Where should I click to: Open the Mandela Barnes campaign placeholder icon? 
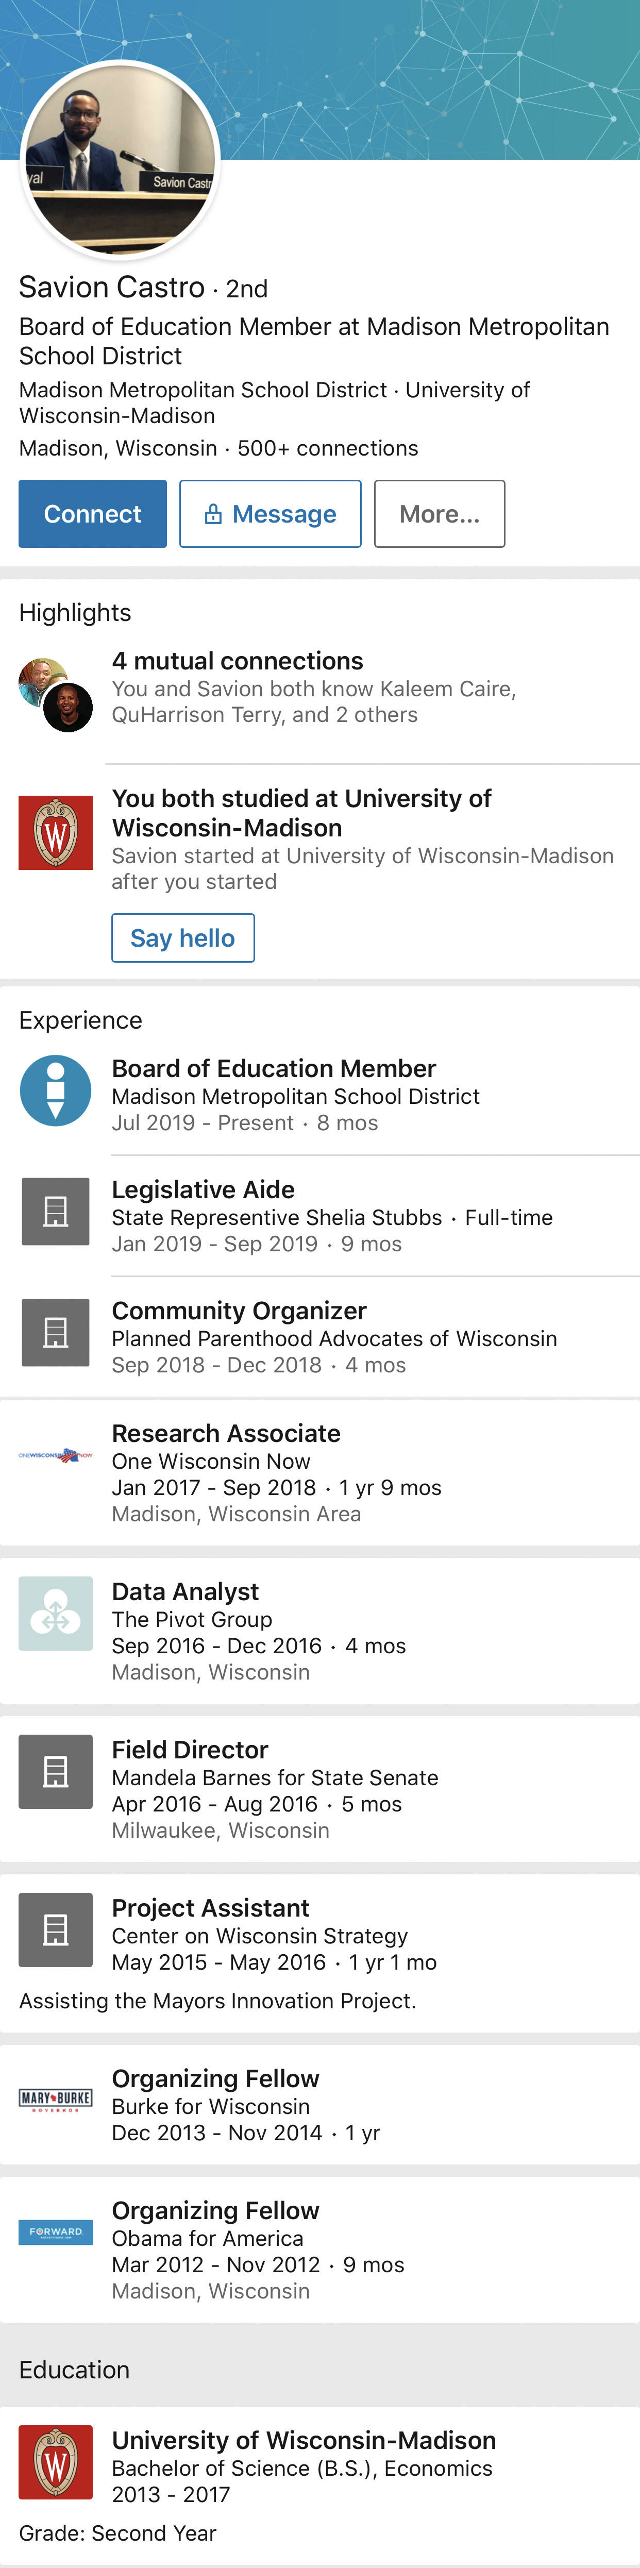pyautogui.click(x=56, y=1771)
